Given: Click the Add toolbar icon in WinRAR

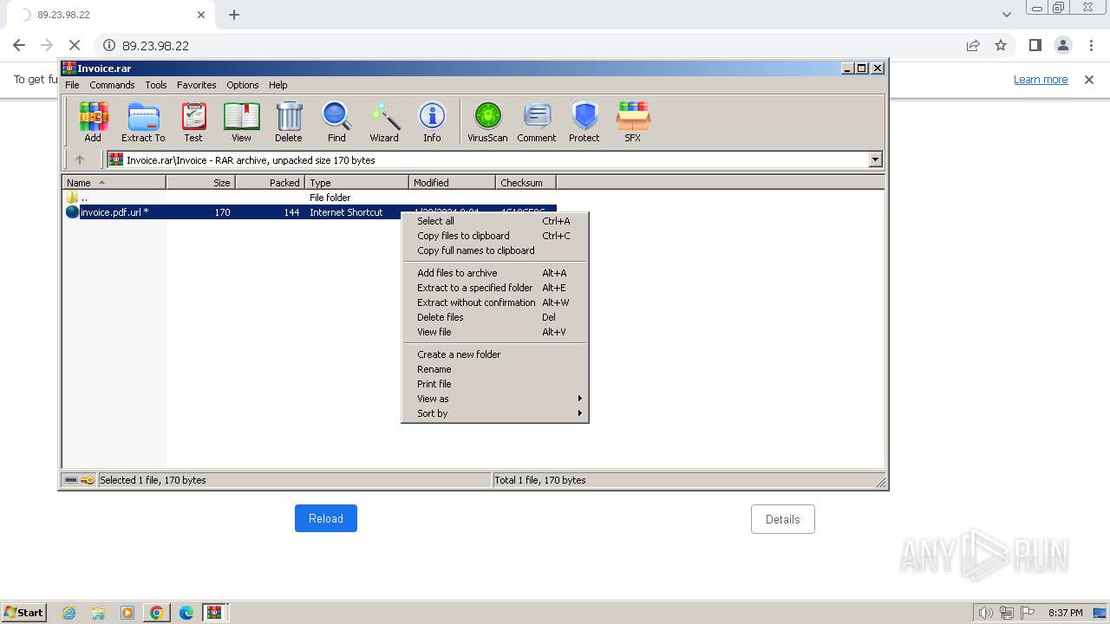Looking at the screenshot, I should tap(93, 121).
